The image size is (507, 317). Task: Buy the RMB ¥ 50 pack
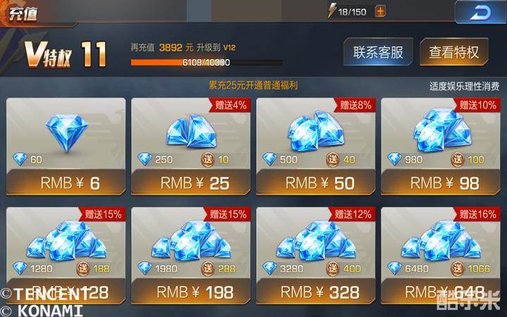[316, 182]
